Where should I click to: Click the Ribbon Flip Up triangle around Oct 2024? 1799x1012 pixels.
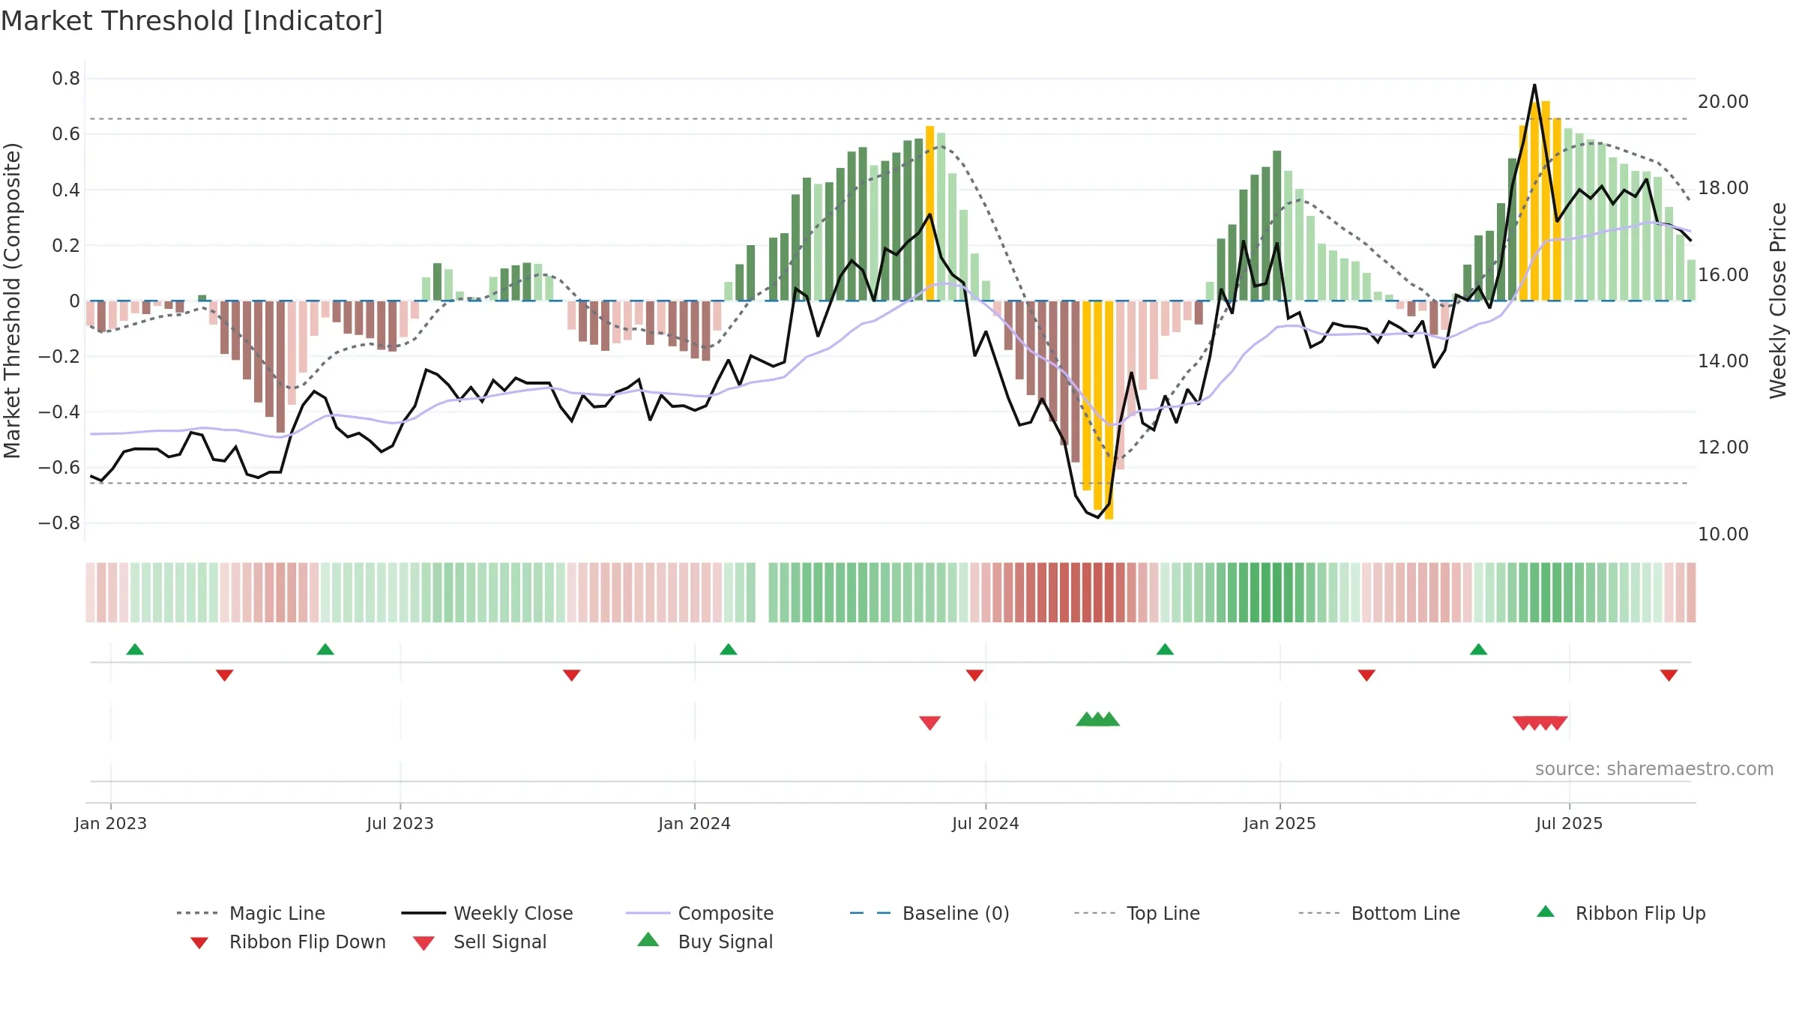(x=1165, y=649)
